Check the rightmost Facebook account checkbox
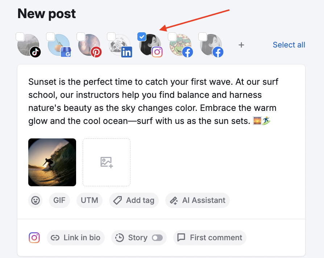The image size is (324, 258). [x=202, y=36]
